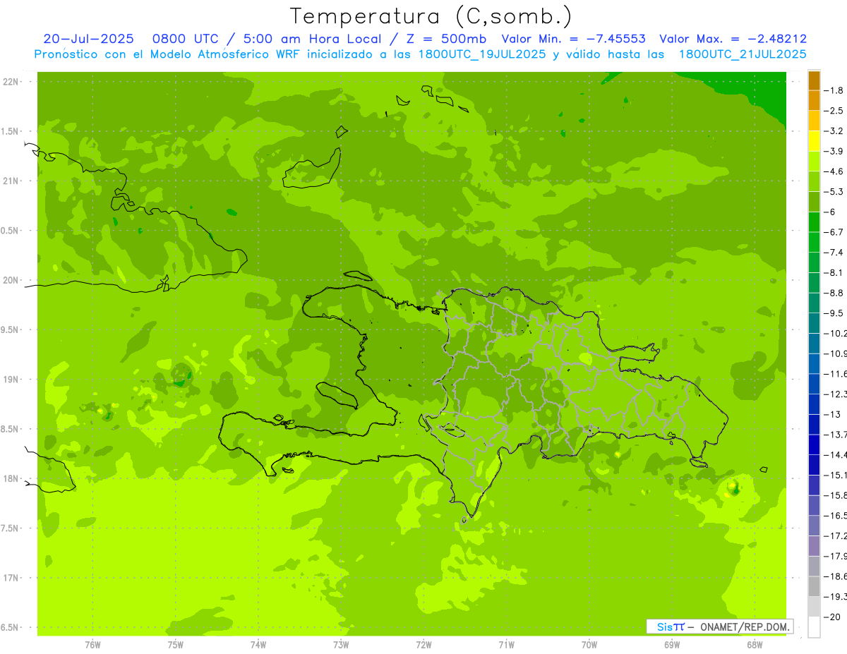This screenshot has height=654, width=847.
Task: Click the '75W' longitude label
Action: 175,644
